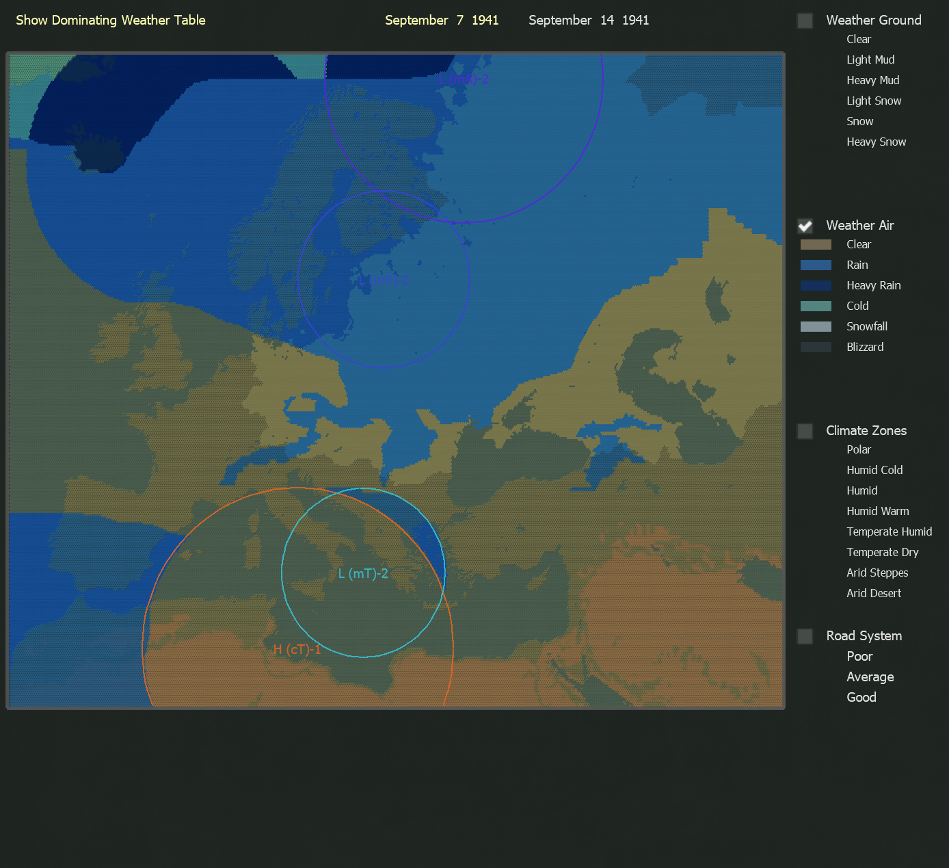Image resolution: width=949 pixels, height=868 pixels.
Task: Choose the Light Snow legend entry
Action: coord(874,101)
